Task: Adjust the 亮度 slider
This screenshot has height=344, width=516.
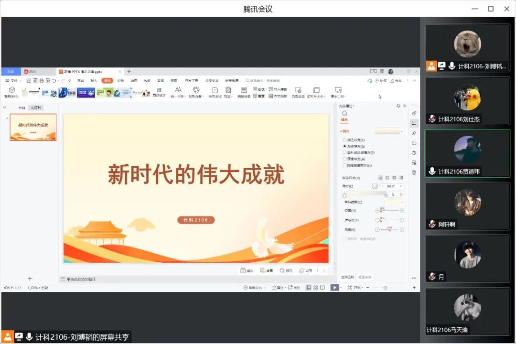Action: [x=390, y=230]
